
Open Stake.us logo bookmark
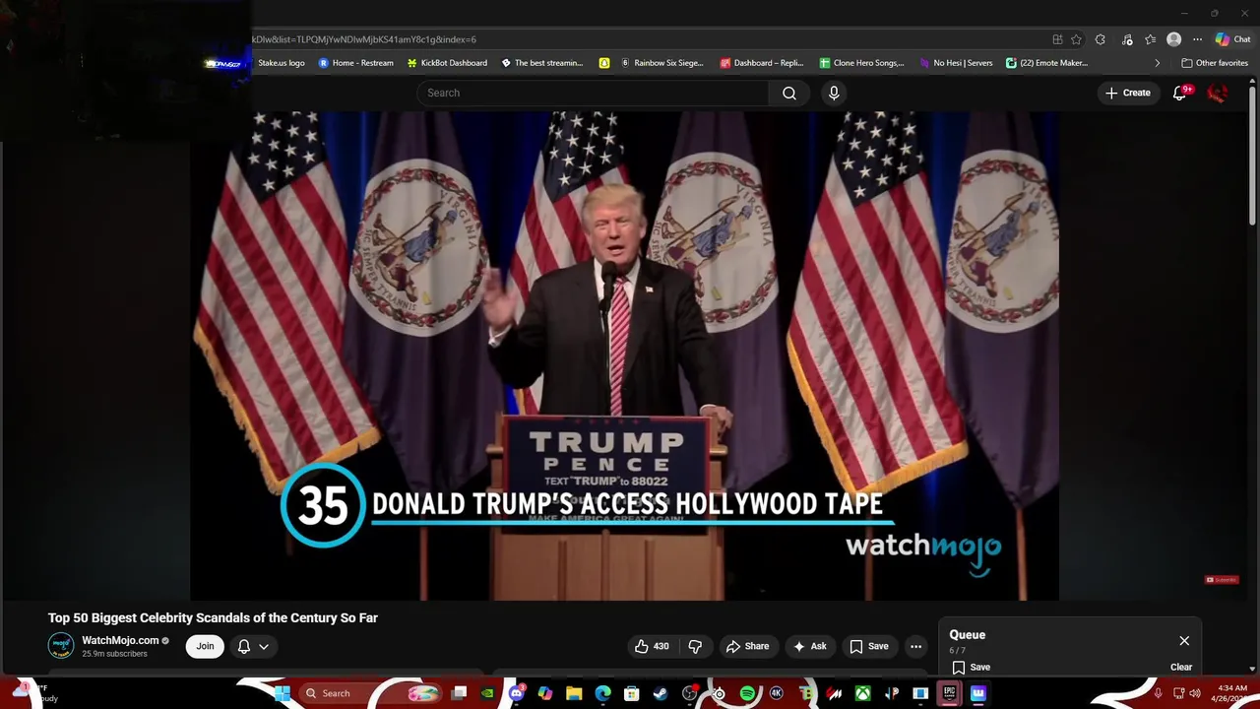pos(281,63)
